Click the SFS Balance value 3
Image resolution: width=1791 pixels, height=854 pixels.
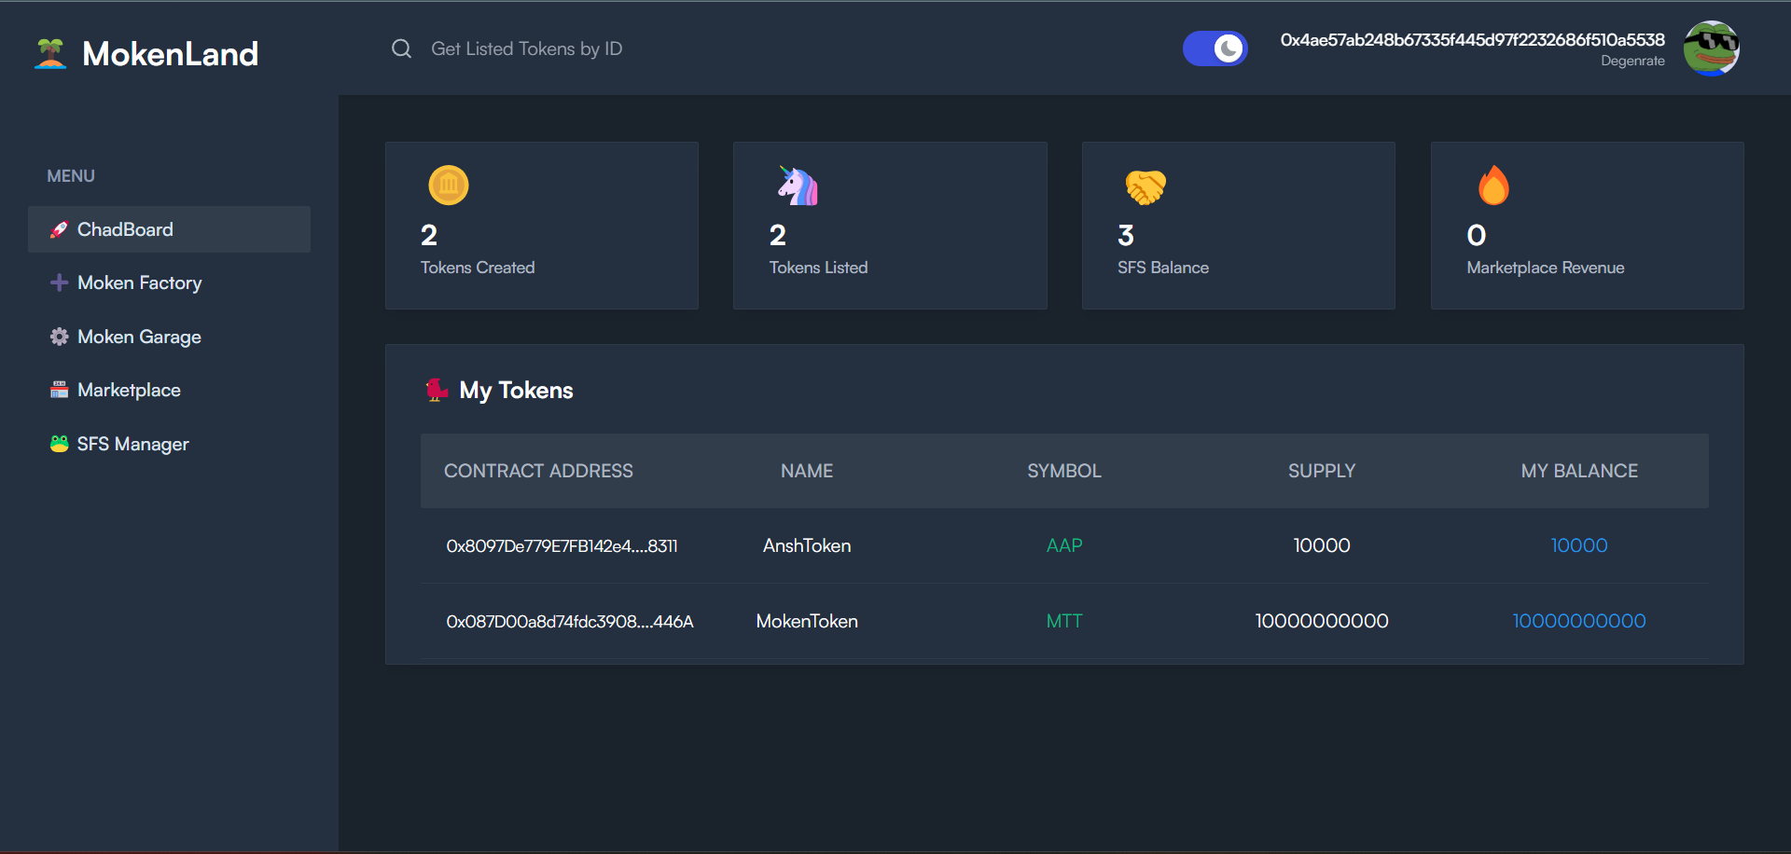[x=1126, y=235]
